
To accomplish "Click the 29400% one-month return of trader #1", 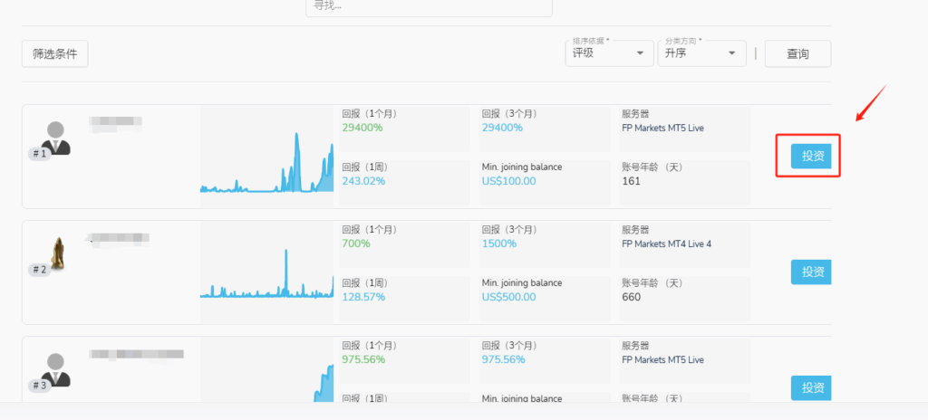I will click(x=362, y=128).
